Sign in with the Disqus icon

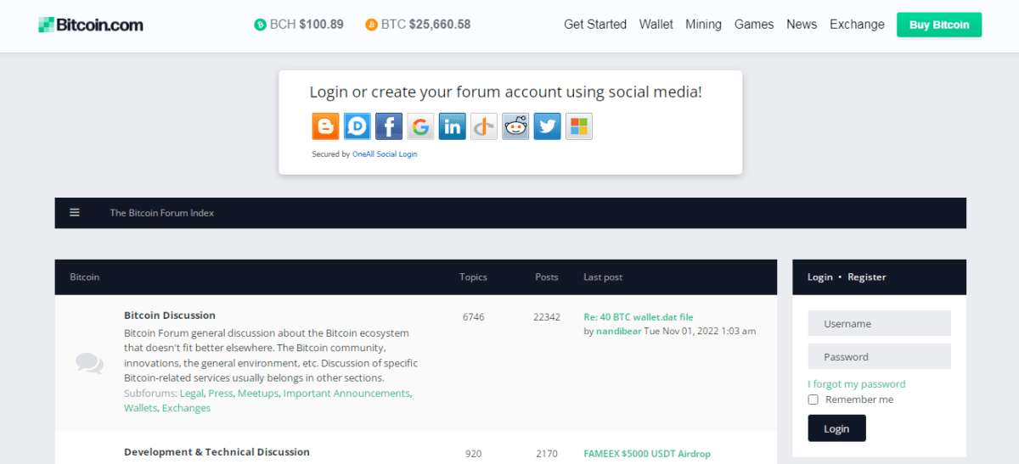tap(357, 126)
